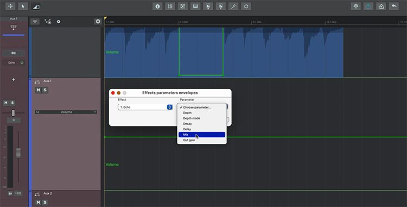407x207 pixels.
Task: Open the Aux 1 Volume envelope dropdown
Action: (x=66, y=112)
